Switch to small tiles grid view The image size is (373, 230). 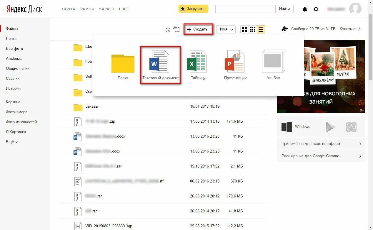(252, 29)
